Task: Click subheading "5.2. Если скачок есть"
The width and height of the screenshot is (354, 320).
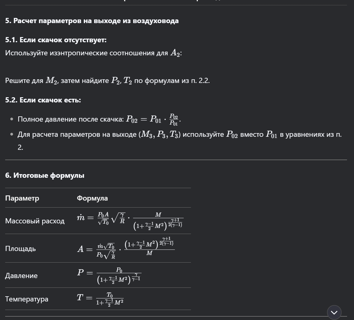Action: 43,100
